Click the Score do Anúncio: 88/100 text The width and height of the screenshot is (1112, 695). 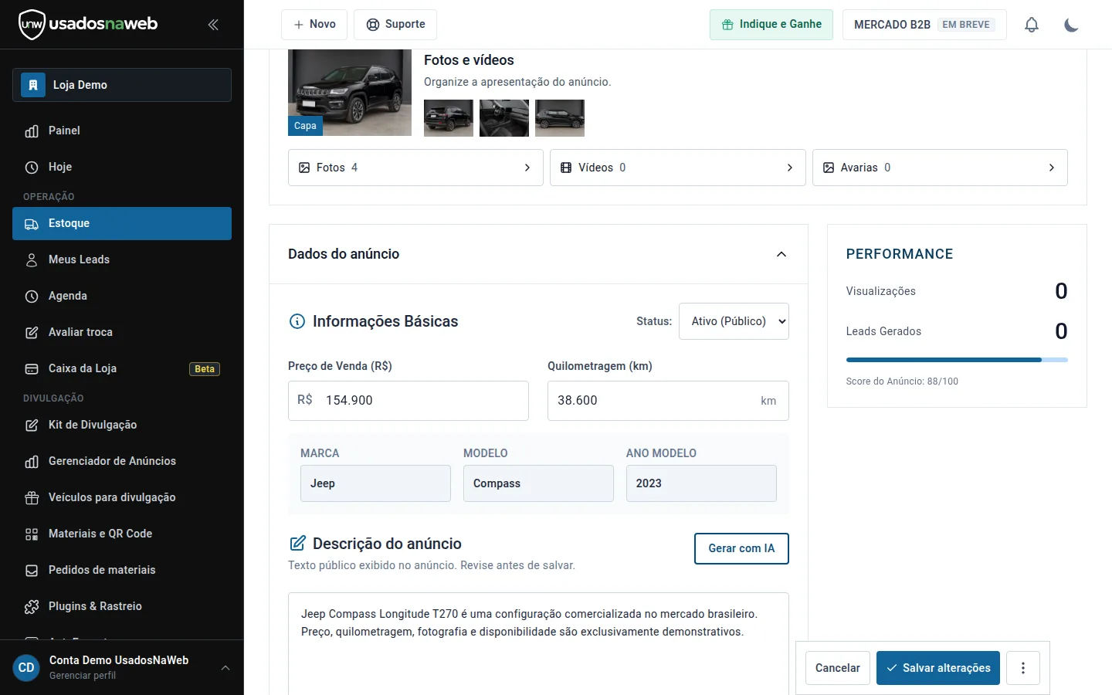pyautogui.click(x=902, y=381)
